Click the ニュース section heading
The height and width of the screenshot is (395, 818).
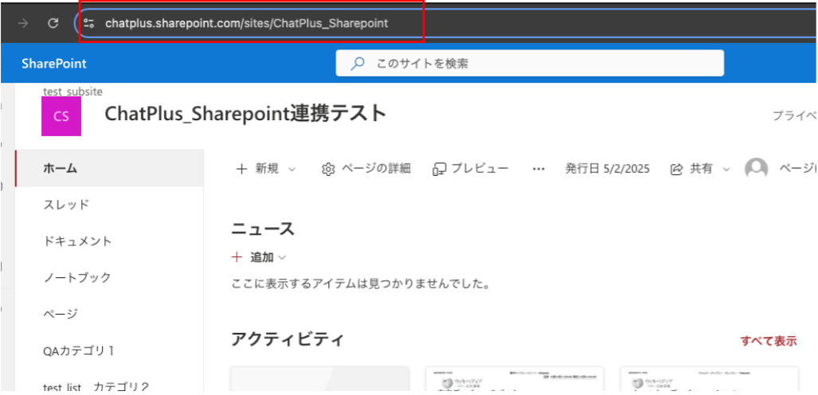point(263,228)
